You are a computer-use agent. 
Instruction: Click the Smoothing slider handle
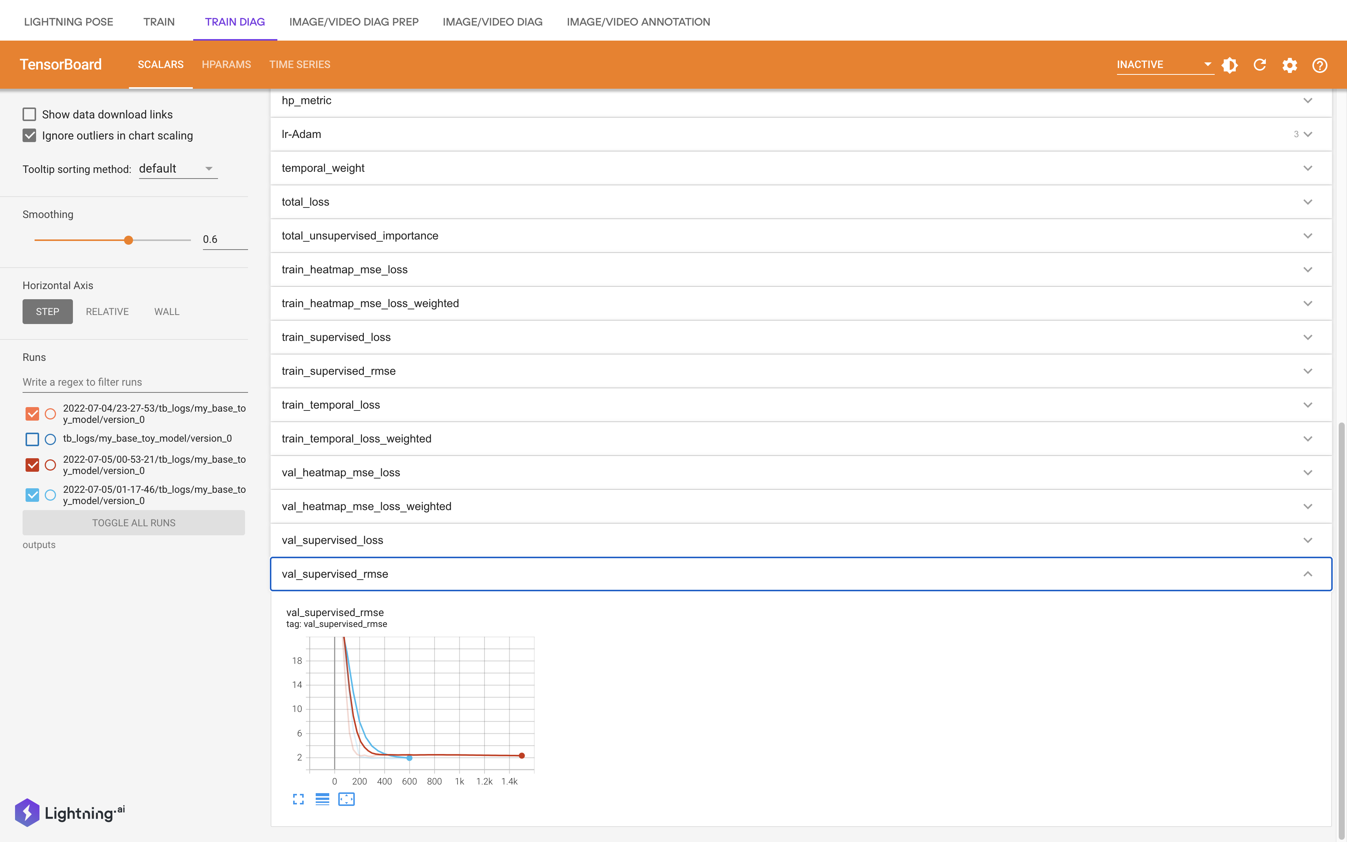(129, 240)
